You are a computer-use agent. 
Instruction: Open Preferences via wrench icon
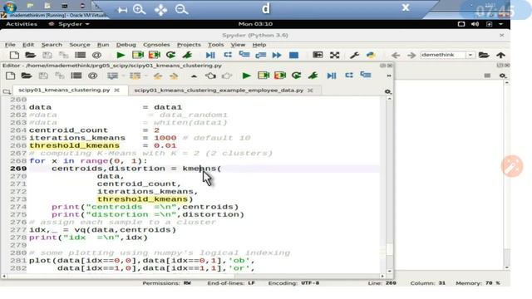pyautogui.click(x=354, y=55)
